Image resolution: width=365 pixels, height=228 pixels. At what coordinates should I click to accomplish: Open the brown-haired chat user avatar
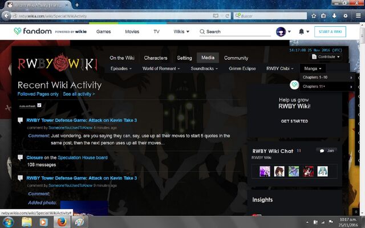pyautogui.click(x=279, y=172)
